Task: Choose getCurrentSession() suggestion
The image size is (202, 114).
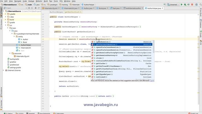Action: [122, 45]
